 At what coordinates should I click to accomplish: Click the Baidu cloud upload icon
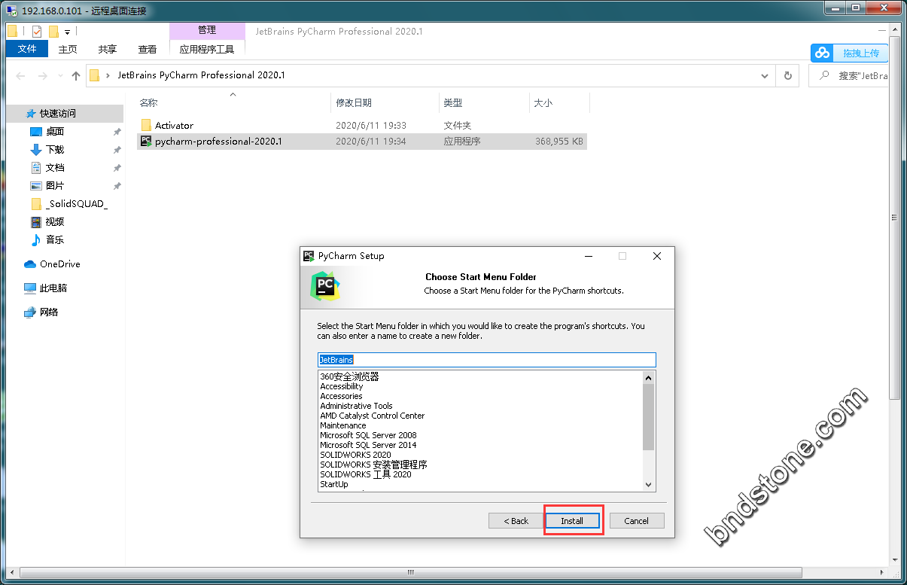click(823, 53)
